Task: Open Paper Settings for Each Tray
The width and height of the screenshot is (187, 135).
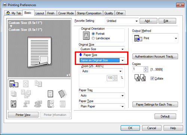Action: click(x=155, y=104)
